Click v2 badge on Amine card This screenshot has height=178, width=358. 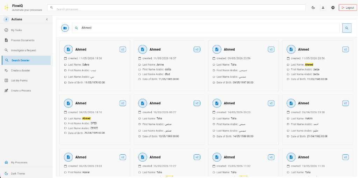click(x=197, y=49)
